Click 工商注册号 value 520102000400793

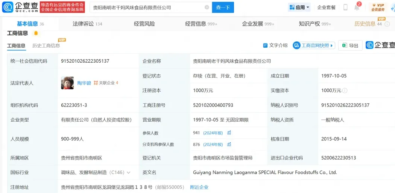pyautogui.click(x=213, y=105)
